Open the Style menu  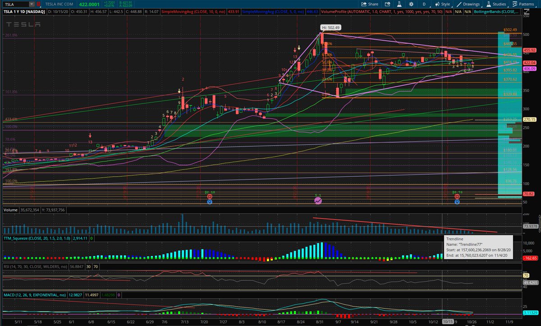[443, 4]
